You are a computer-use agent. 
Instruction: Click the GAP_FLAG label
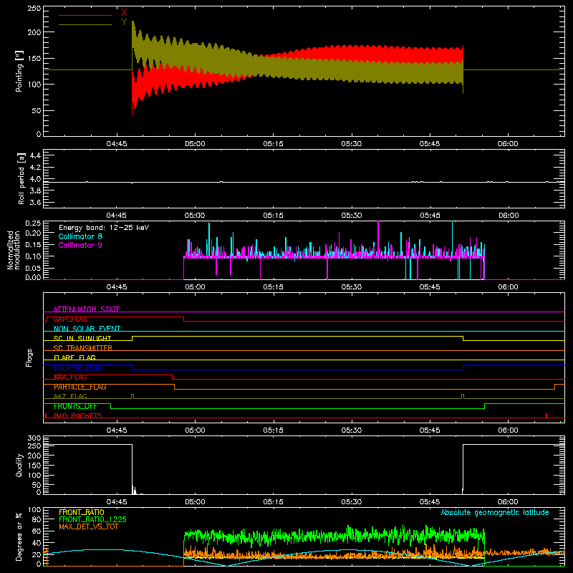(x=70, y=319)
